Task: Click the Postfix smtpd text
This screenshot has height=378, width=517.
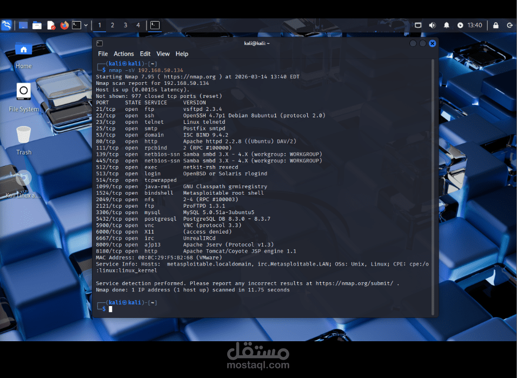Action: [204, 129]
